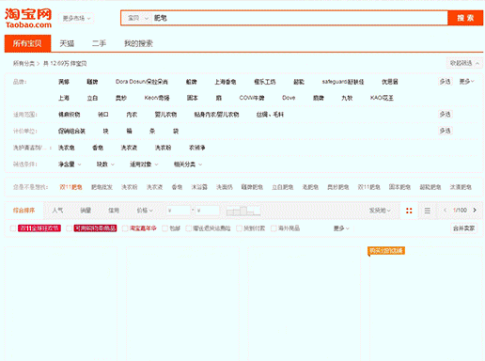Expand 更多 brands in the brand row
The image size is (485, 361).
[466, 82]
